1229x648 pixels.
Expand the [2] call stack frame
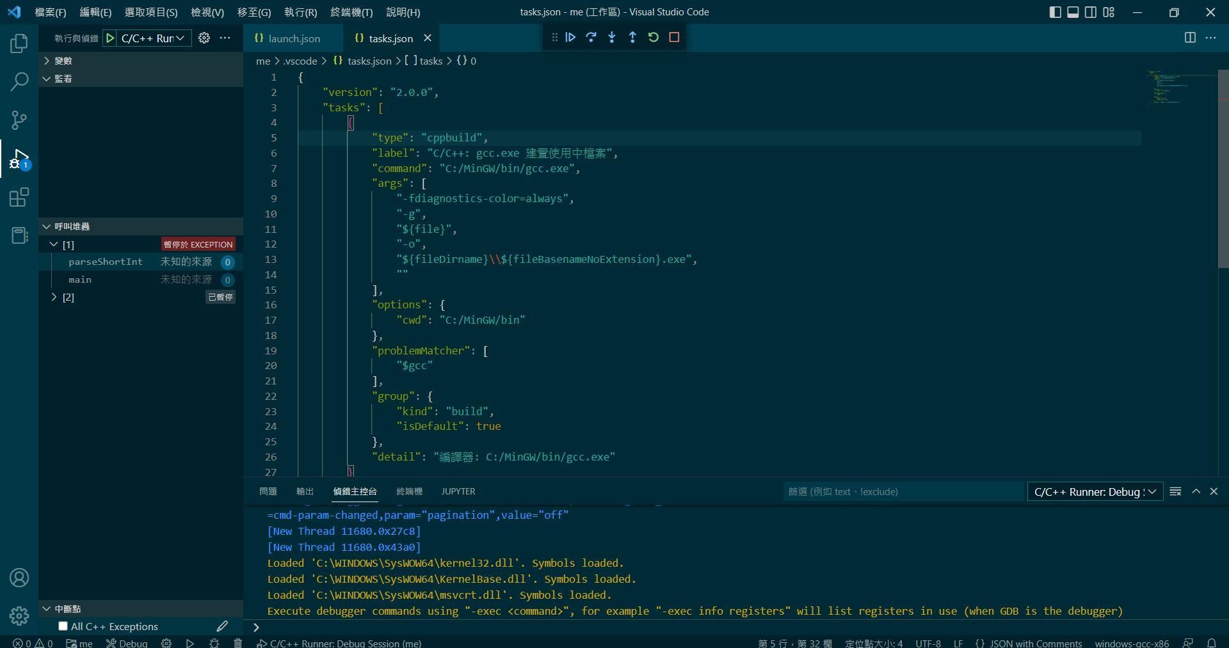click(54, 297)
